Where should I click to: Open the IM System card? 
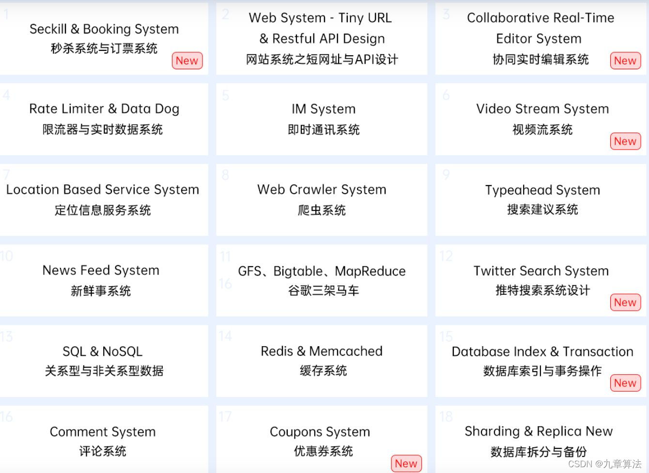(x=322, y=119)
